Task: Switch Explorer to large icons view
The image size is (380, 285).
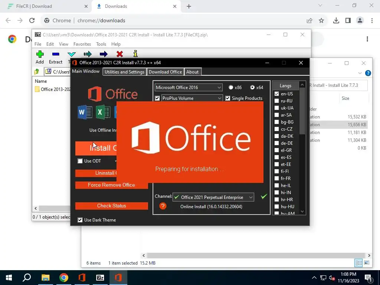Action: coord(367,263)
